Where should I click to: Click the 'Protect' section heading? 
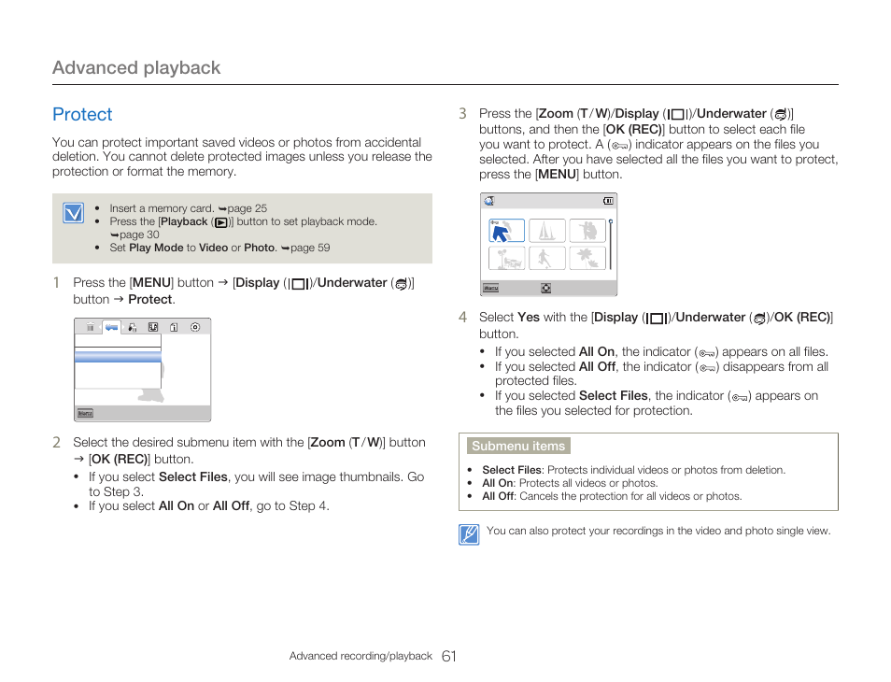pyautogui.click(x=82, y=114)
